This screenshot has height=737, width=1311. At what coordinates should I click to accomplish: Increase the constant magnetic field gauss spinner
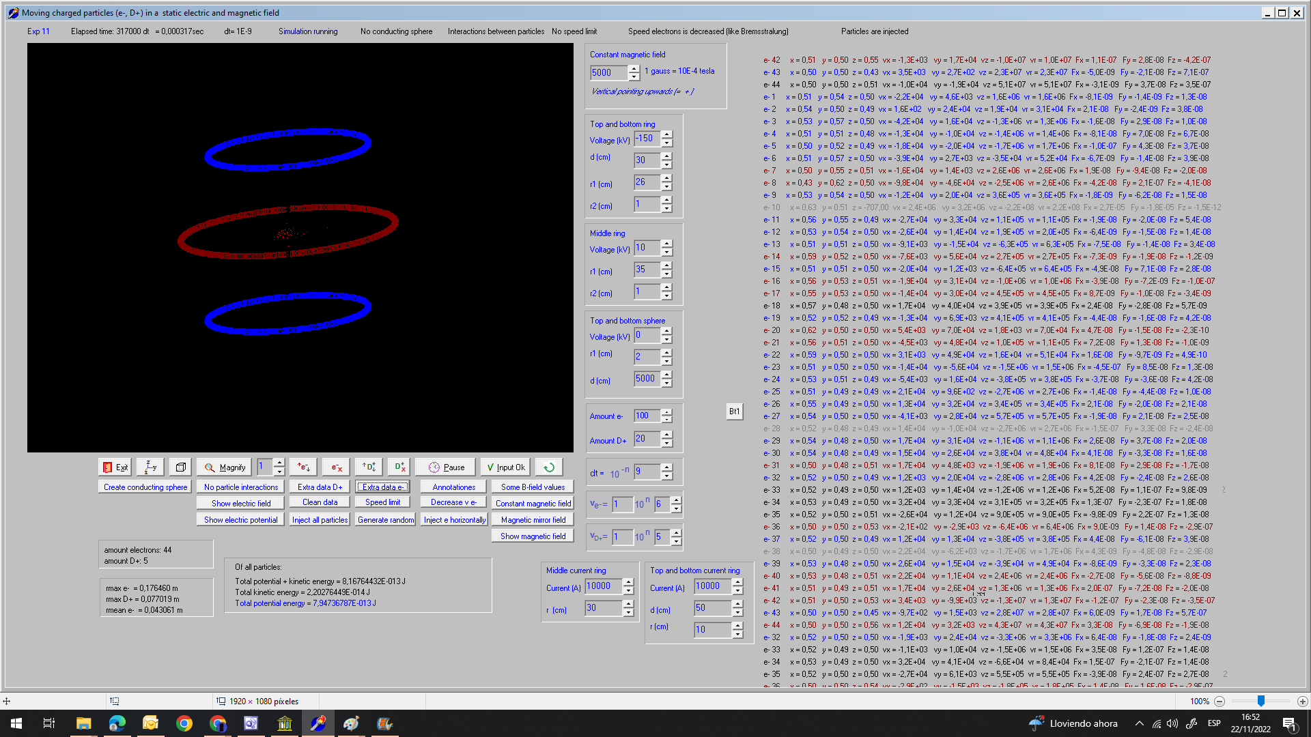click(x=634, y=68)
